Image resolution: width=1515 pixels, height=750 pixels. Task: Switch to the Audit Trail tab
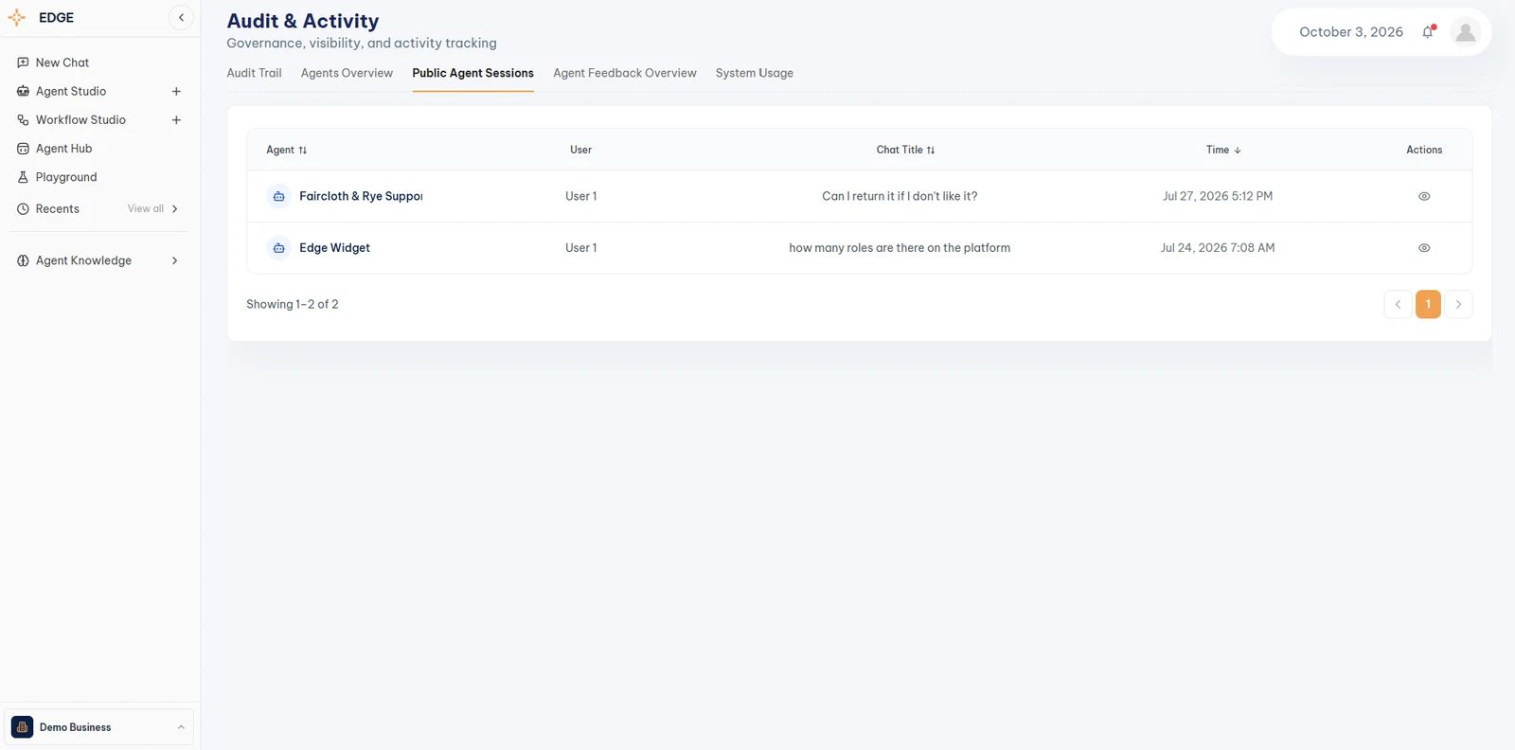[254, 73]
